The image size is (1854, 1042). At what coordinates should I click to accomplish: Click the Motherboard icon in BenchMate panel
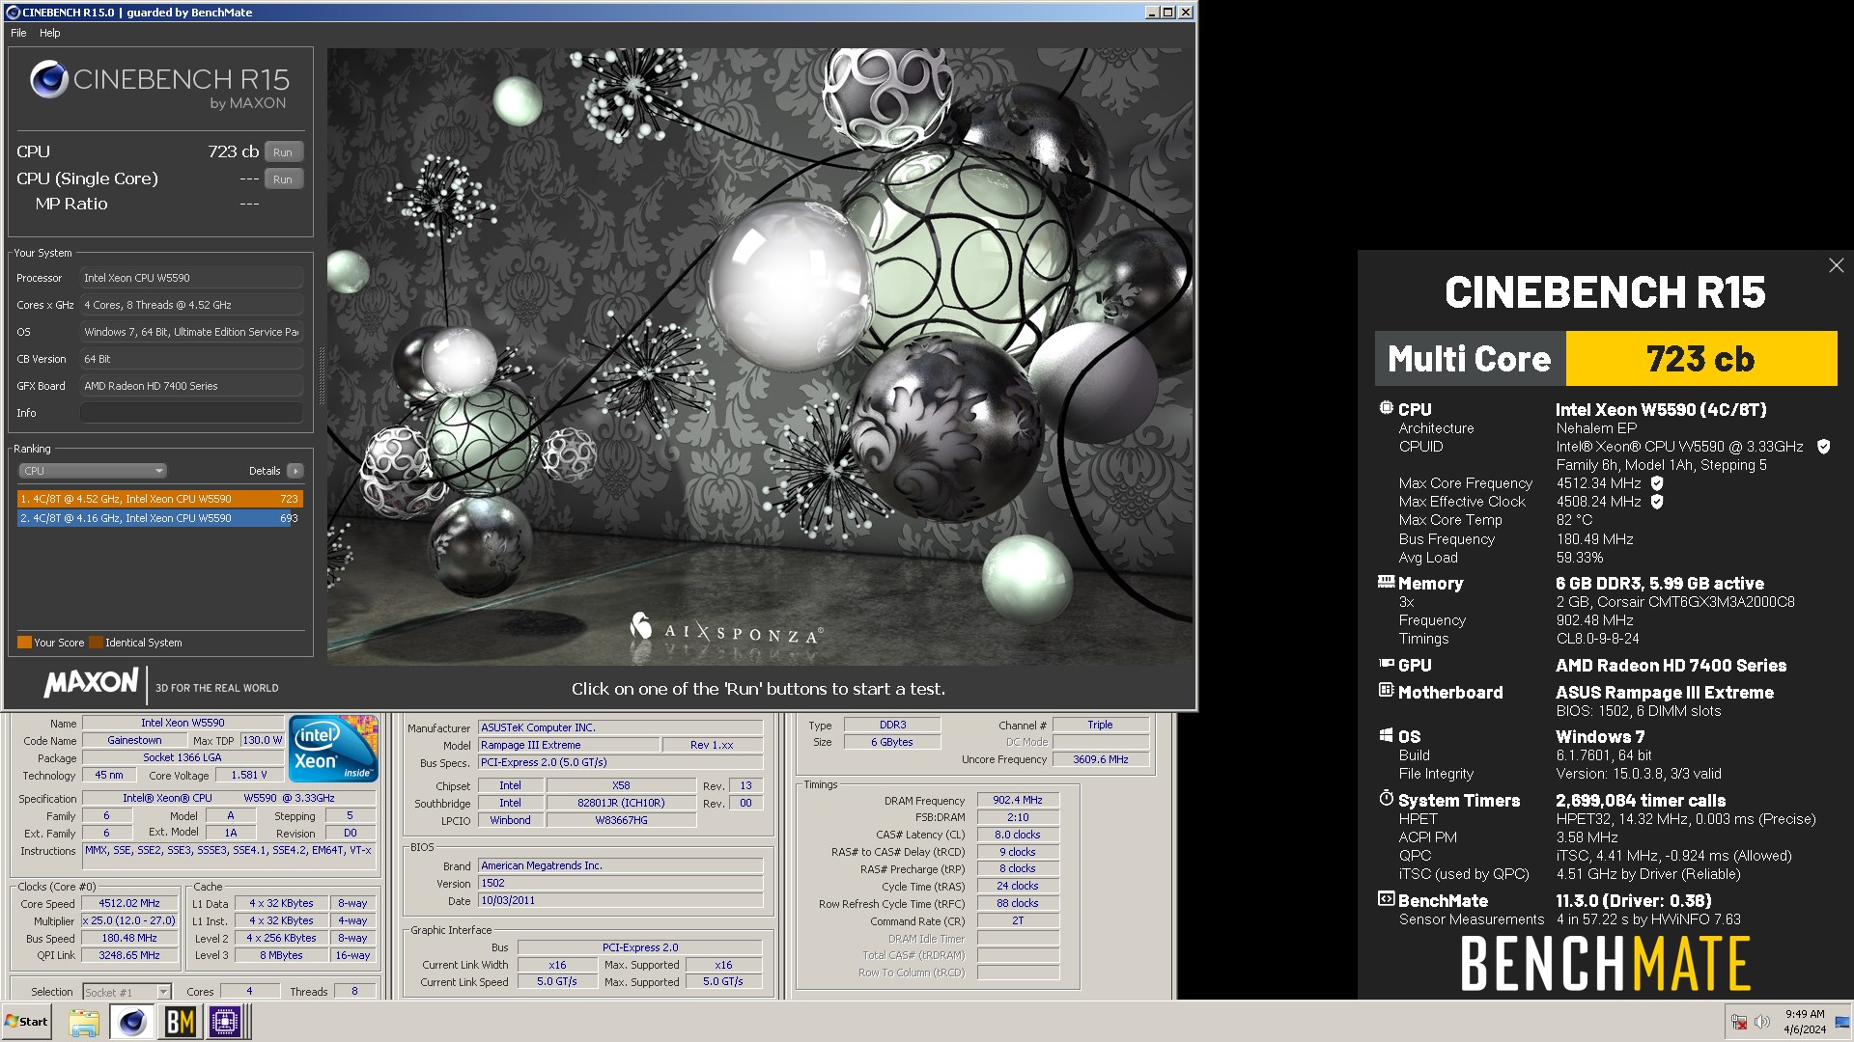click(1386, 691)
